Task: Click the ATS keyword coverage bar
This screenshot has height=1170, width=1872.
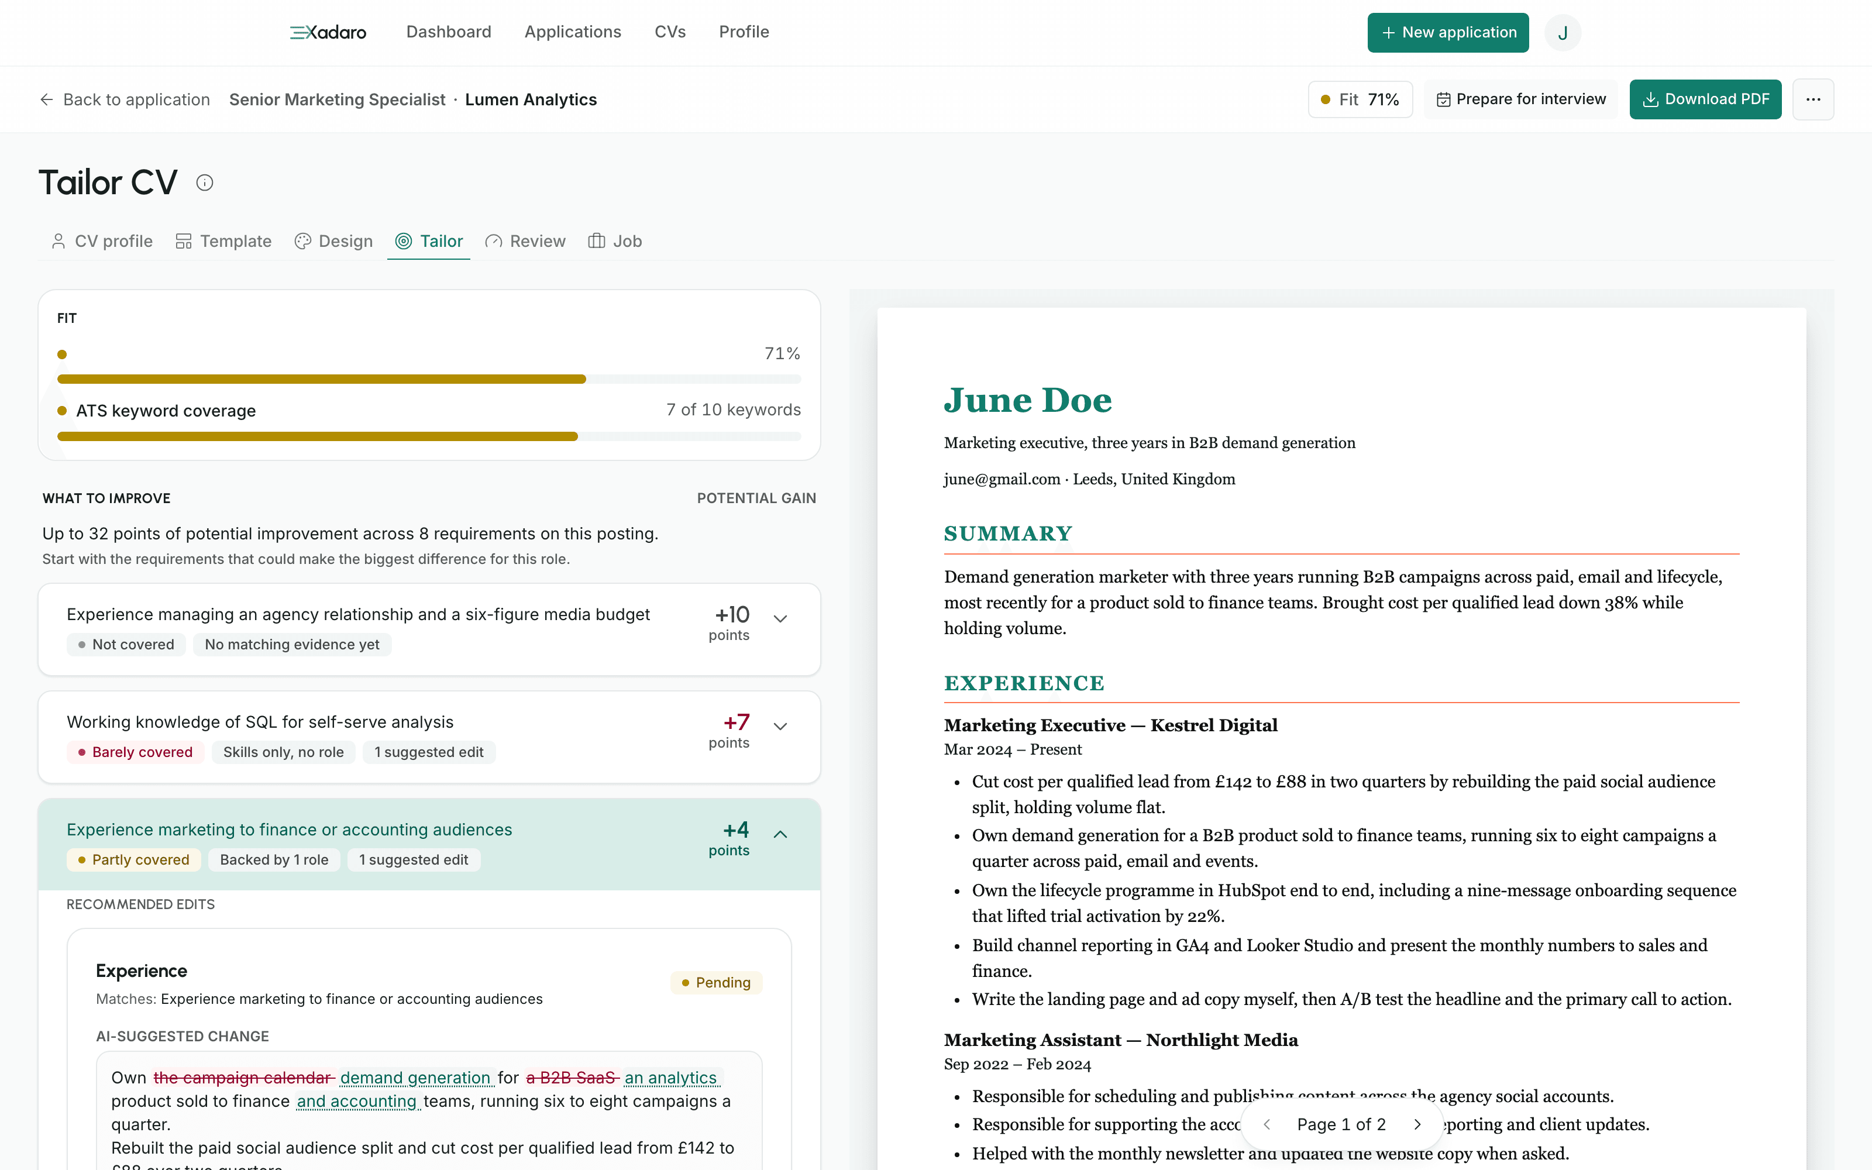Action: coord(429,436)
